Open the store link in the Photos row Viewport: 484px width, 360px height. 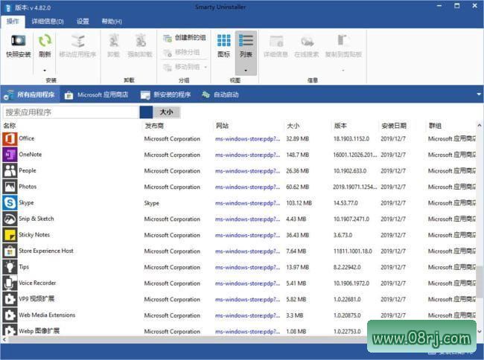pyautogui.click(x=247, y=187)
